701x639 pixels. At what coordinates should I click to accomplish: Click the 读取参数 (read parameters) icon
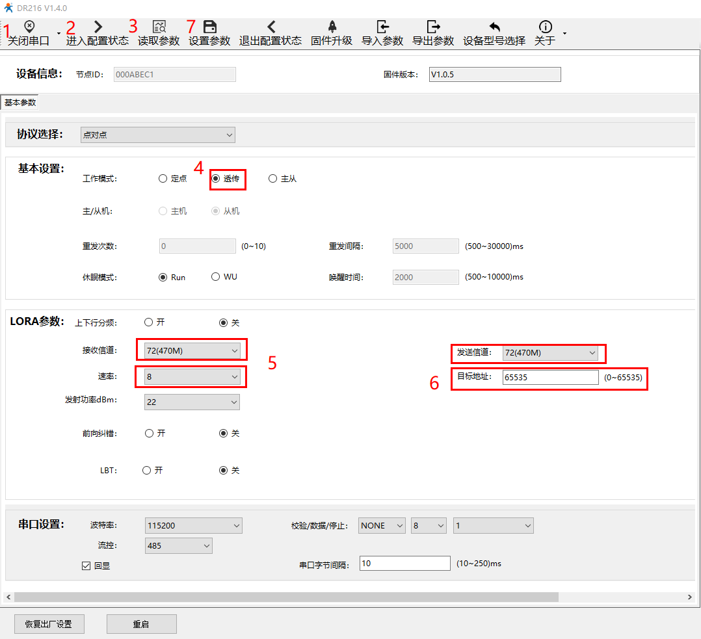point(159,27)
